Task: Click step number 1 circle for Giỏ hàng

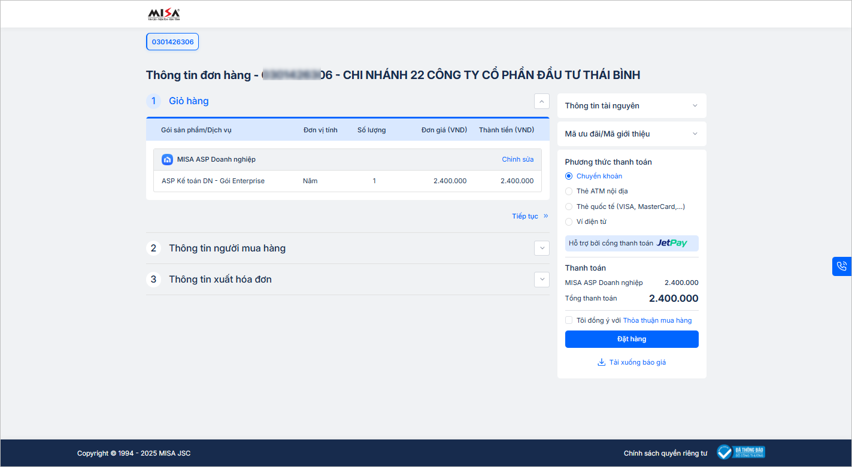Action: 153,101
